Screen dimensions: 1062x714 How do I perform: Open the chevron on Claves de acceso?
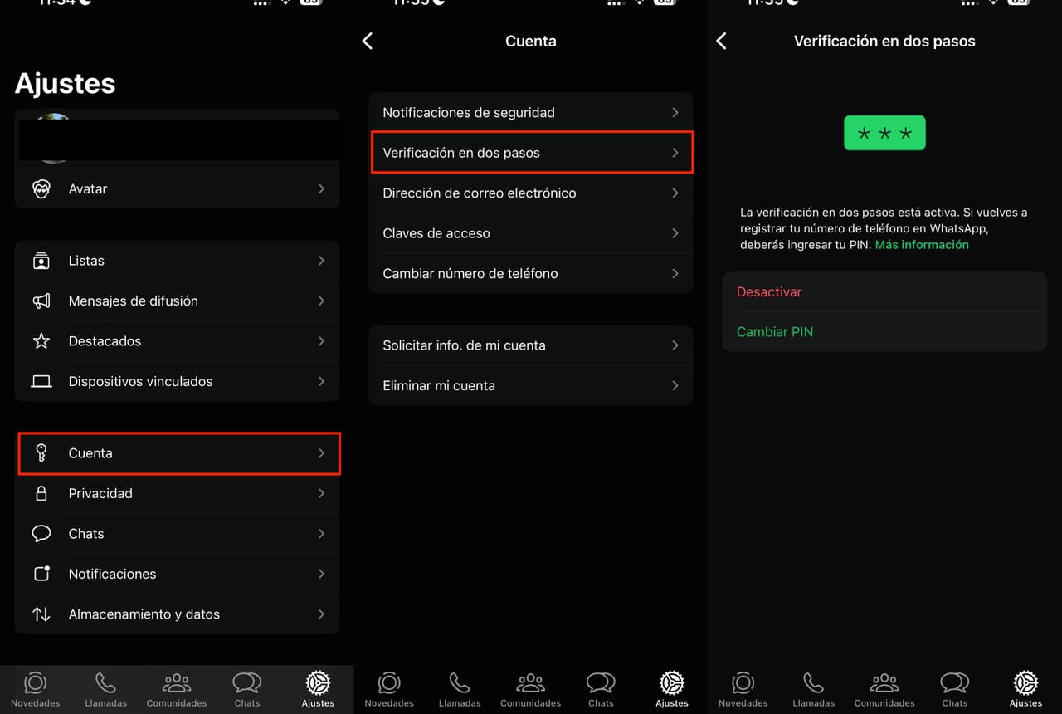tap(675, 233)
